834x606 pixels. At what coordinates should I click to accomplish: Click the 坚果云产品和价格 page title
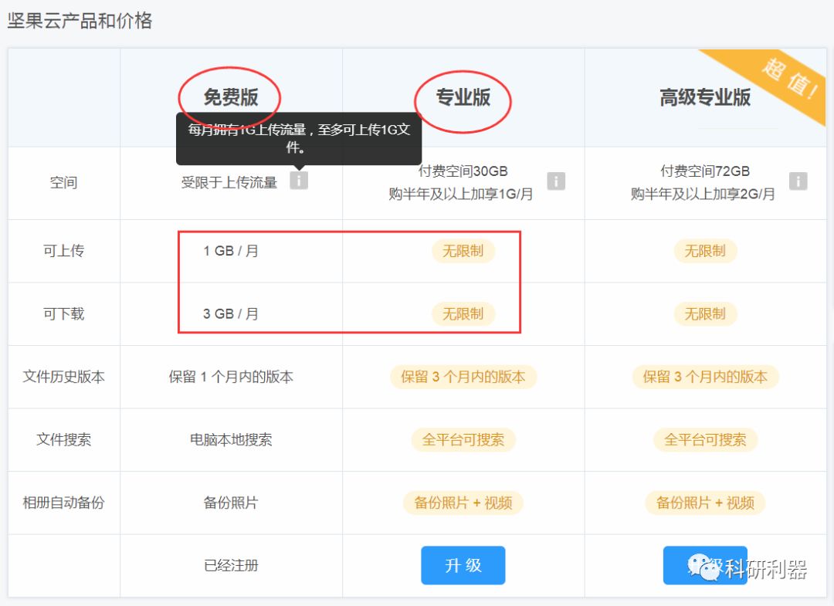[80, 21]
